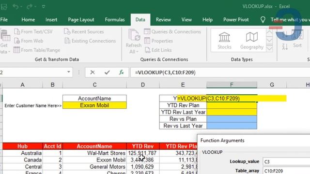Click cell containing the VLOOKUP formula
Screen dimensions: 310x174
point(232,98)
